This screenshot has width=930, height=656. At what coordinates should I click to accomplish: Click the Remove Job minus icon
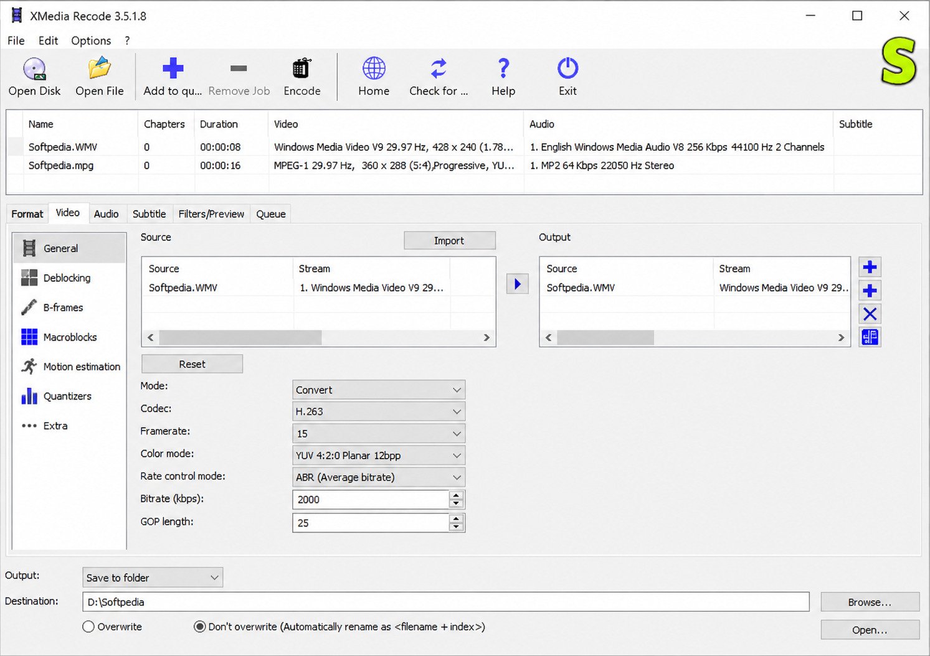[239, 68]
